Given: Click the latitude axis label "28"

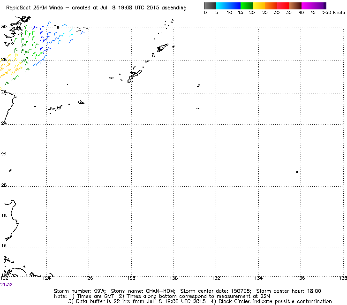Looking at the screenshot, I should point(4,60).
